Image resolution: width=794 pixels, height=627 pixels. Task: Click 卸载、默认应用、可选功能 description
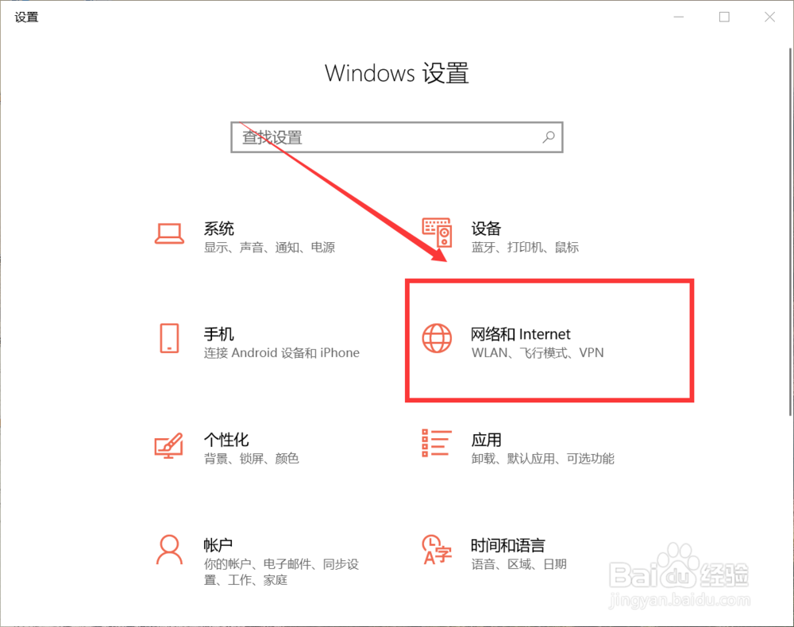click(542, 459)
